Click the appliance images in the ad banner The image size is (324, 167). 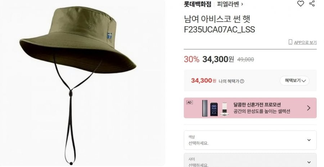(x=216, y=108)
